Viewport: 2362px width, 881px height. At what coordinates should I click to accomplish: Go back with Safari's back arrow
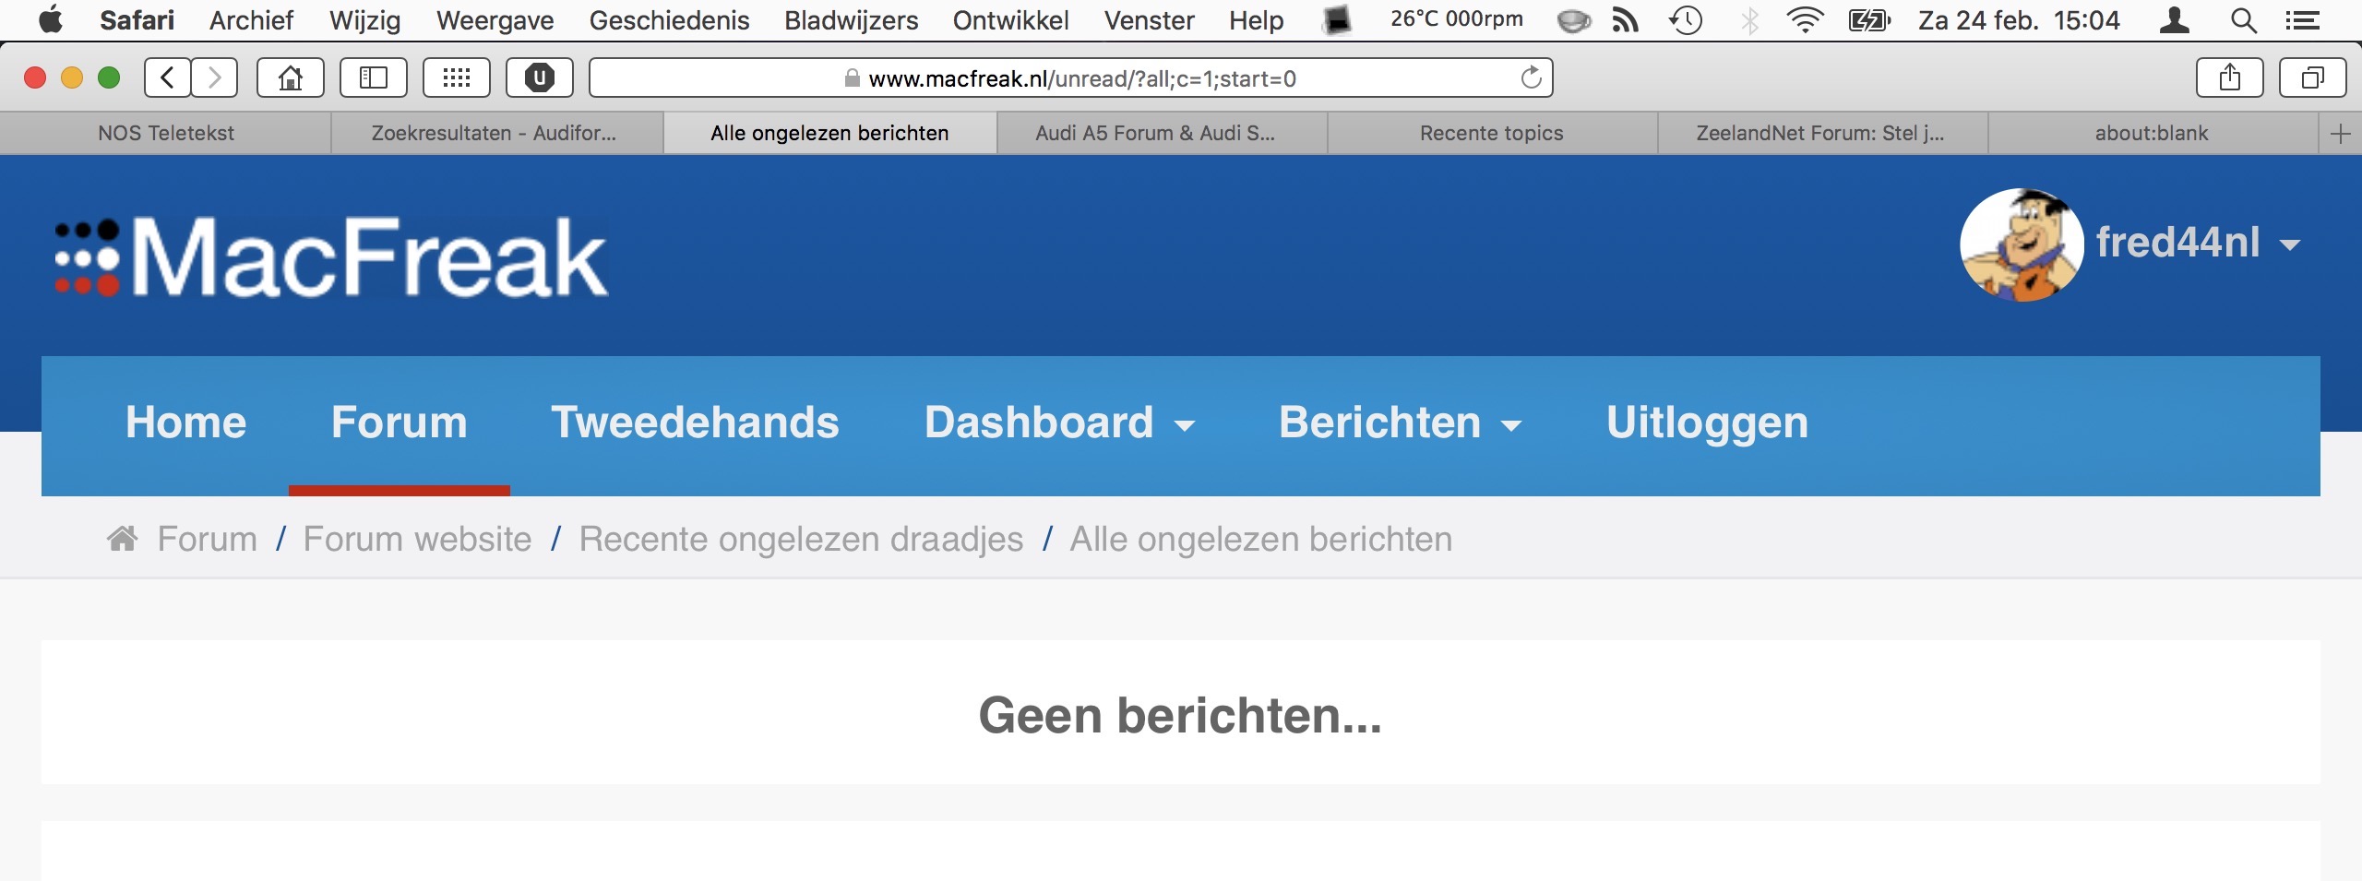click(168, 77)
